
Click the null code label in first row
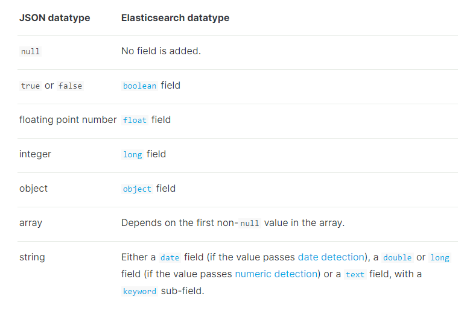point(30,51)
